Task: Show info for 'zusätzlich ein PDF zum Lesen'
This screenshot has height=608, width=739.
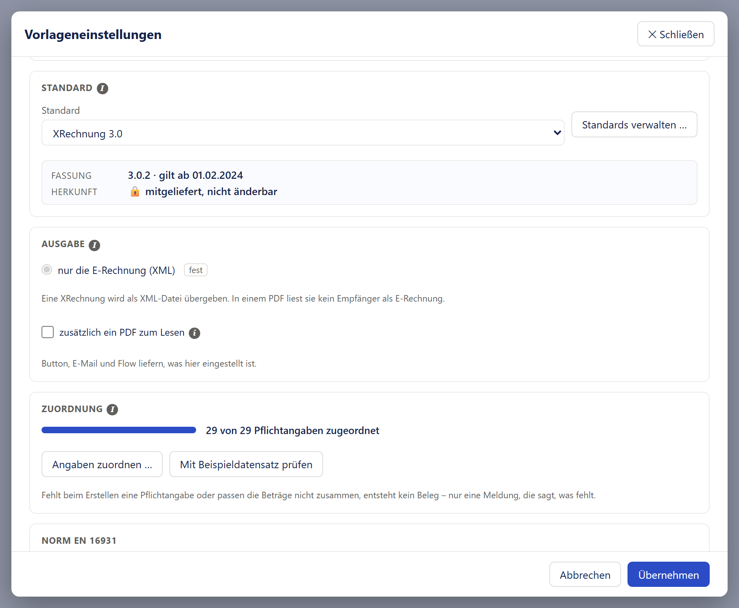Action: (x=195, y=333)
